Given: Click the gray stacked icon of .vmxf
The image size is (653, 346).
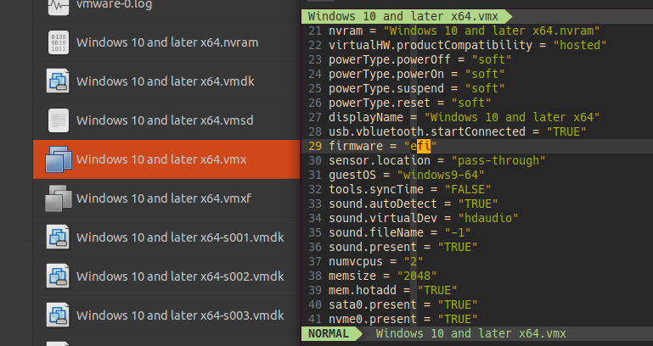Looking at the screenshot, I should point(59,198).
